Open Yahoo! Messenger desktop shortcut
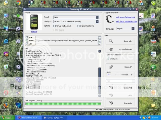This screenshot has width=161, height=120. 6,55
